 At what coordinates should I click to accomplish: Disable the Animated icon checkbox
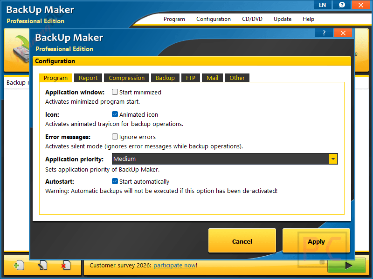(115, 114)
